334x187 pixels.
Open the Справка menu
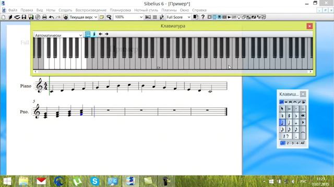[x=199, y=10]
